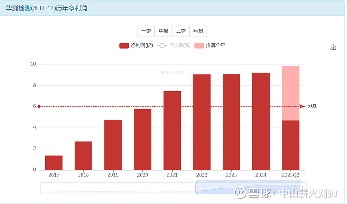
Task: Click the 10 y-axis label
Action: (33, 64)
